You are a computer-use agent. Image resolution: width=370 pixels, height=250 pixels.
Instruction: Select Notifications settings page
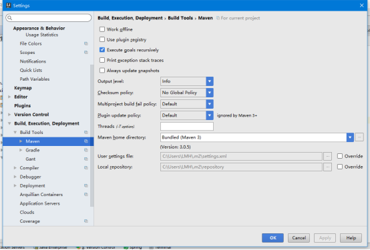(33, 61)
